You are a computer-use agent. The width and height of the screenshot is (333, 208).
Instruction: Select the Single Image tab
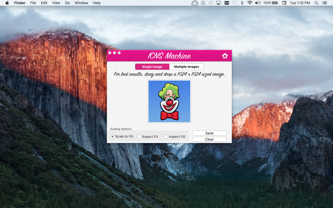[x=152, y=67]
